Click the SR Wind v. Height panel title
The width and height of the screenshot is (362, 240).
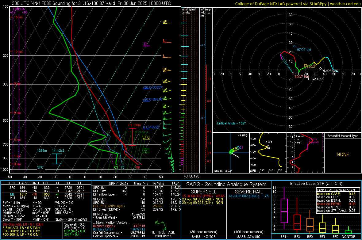[x=298, y=139]
